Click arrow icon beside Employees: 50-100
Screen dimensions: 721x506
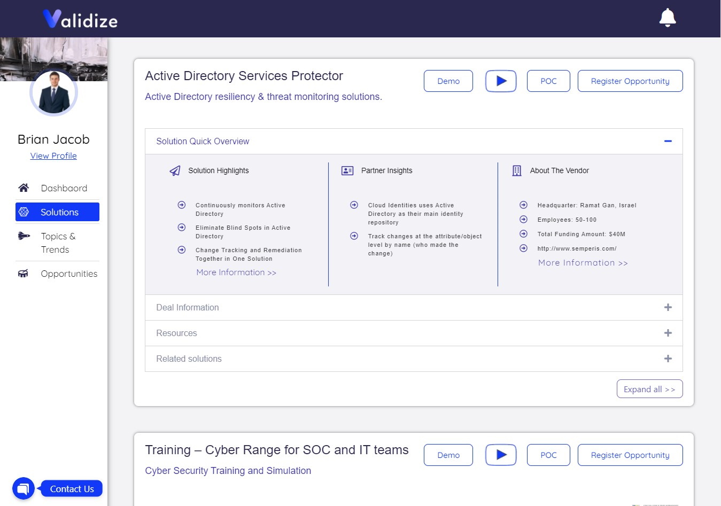pyautogui.click(x=524, y=220)
